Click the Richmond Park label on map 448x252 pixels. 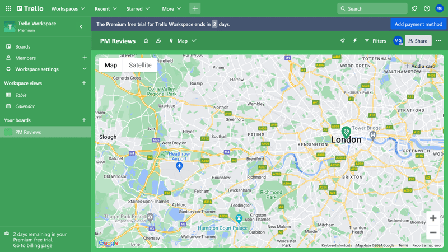pyautogui.click(x=271, y=194)
